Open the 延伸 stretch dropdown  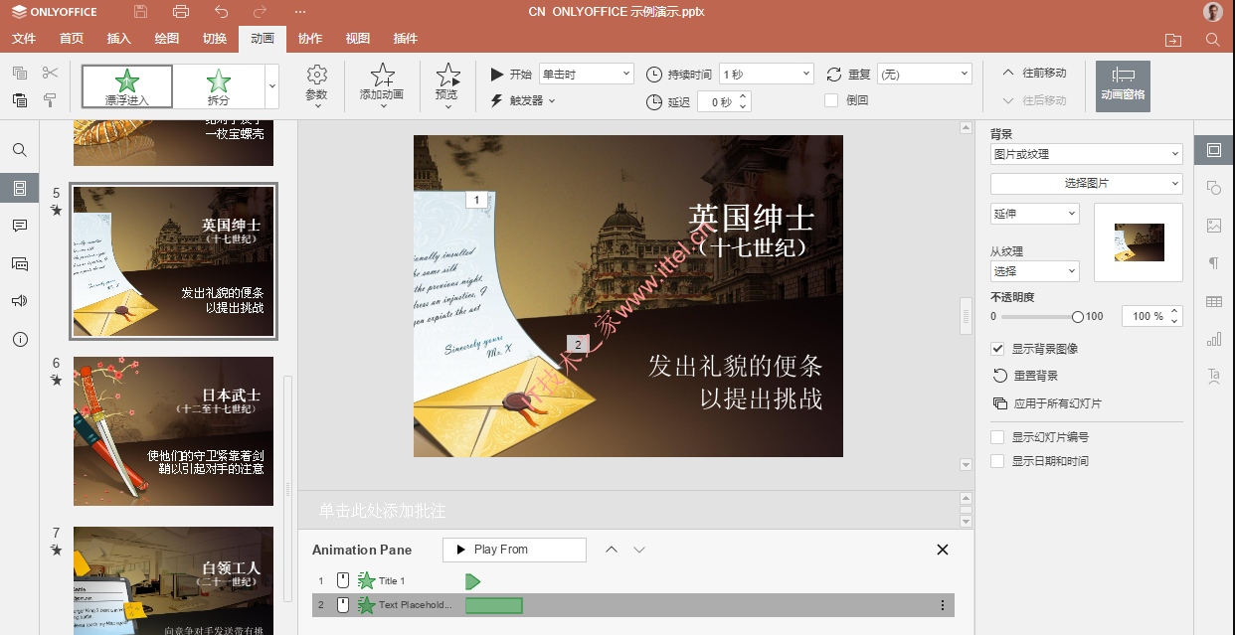pyautogui.click(x=1035, y=214)
